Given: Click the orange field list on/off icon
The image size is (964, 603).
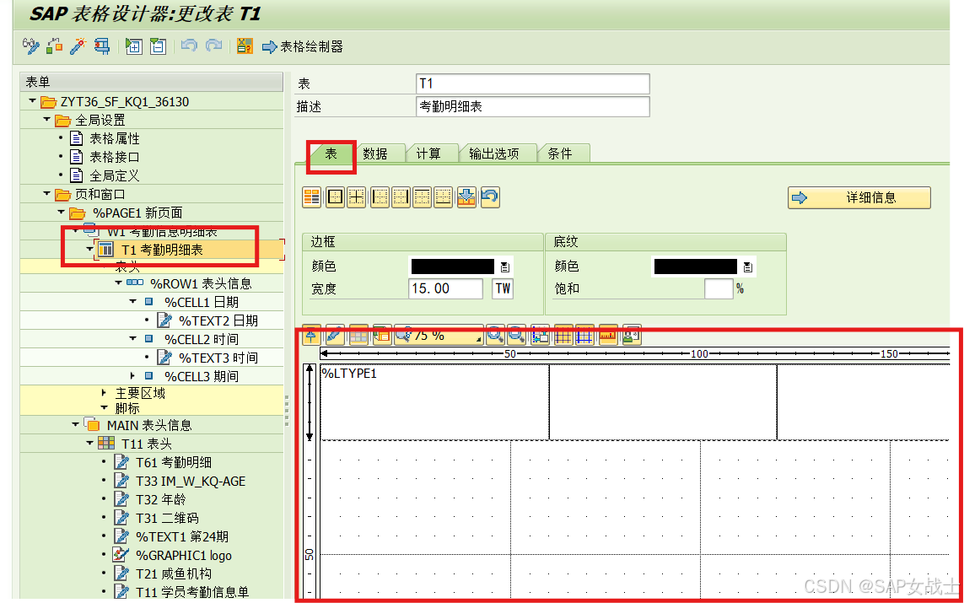Looking at the screenshot, I should coord(245,46).
